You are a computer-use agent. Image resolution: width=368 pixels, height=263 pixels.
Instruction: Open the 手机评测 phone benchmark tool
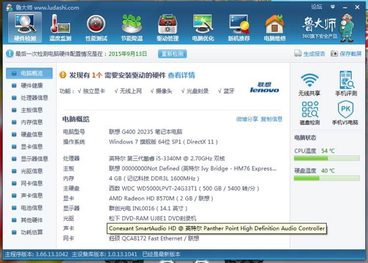point(346,84)
